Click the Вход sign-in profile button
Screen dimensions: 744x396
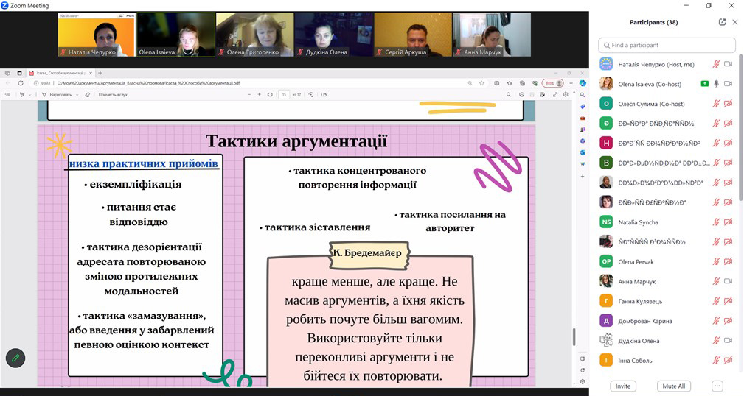[x=553, y=83]
